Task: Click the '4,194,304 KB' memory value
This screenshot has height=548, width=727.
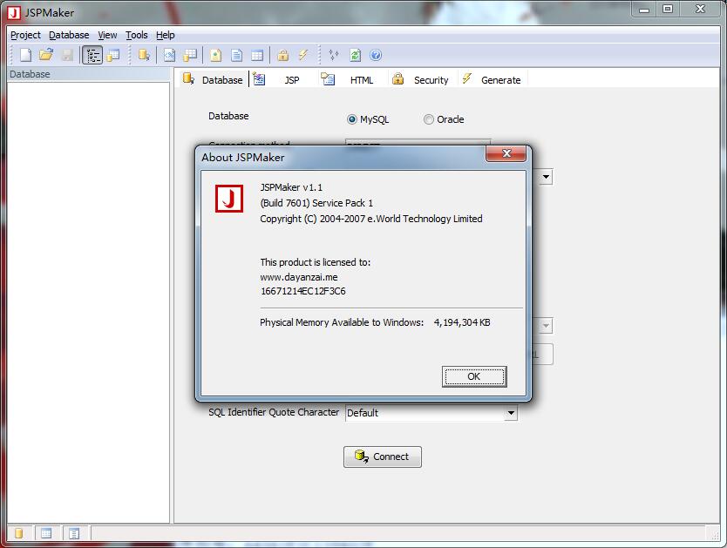Action: [x=462, y=322]
